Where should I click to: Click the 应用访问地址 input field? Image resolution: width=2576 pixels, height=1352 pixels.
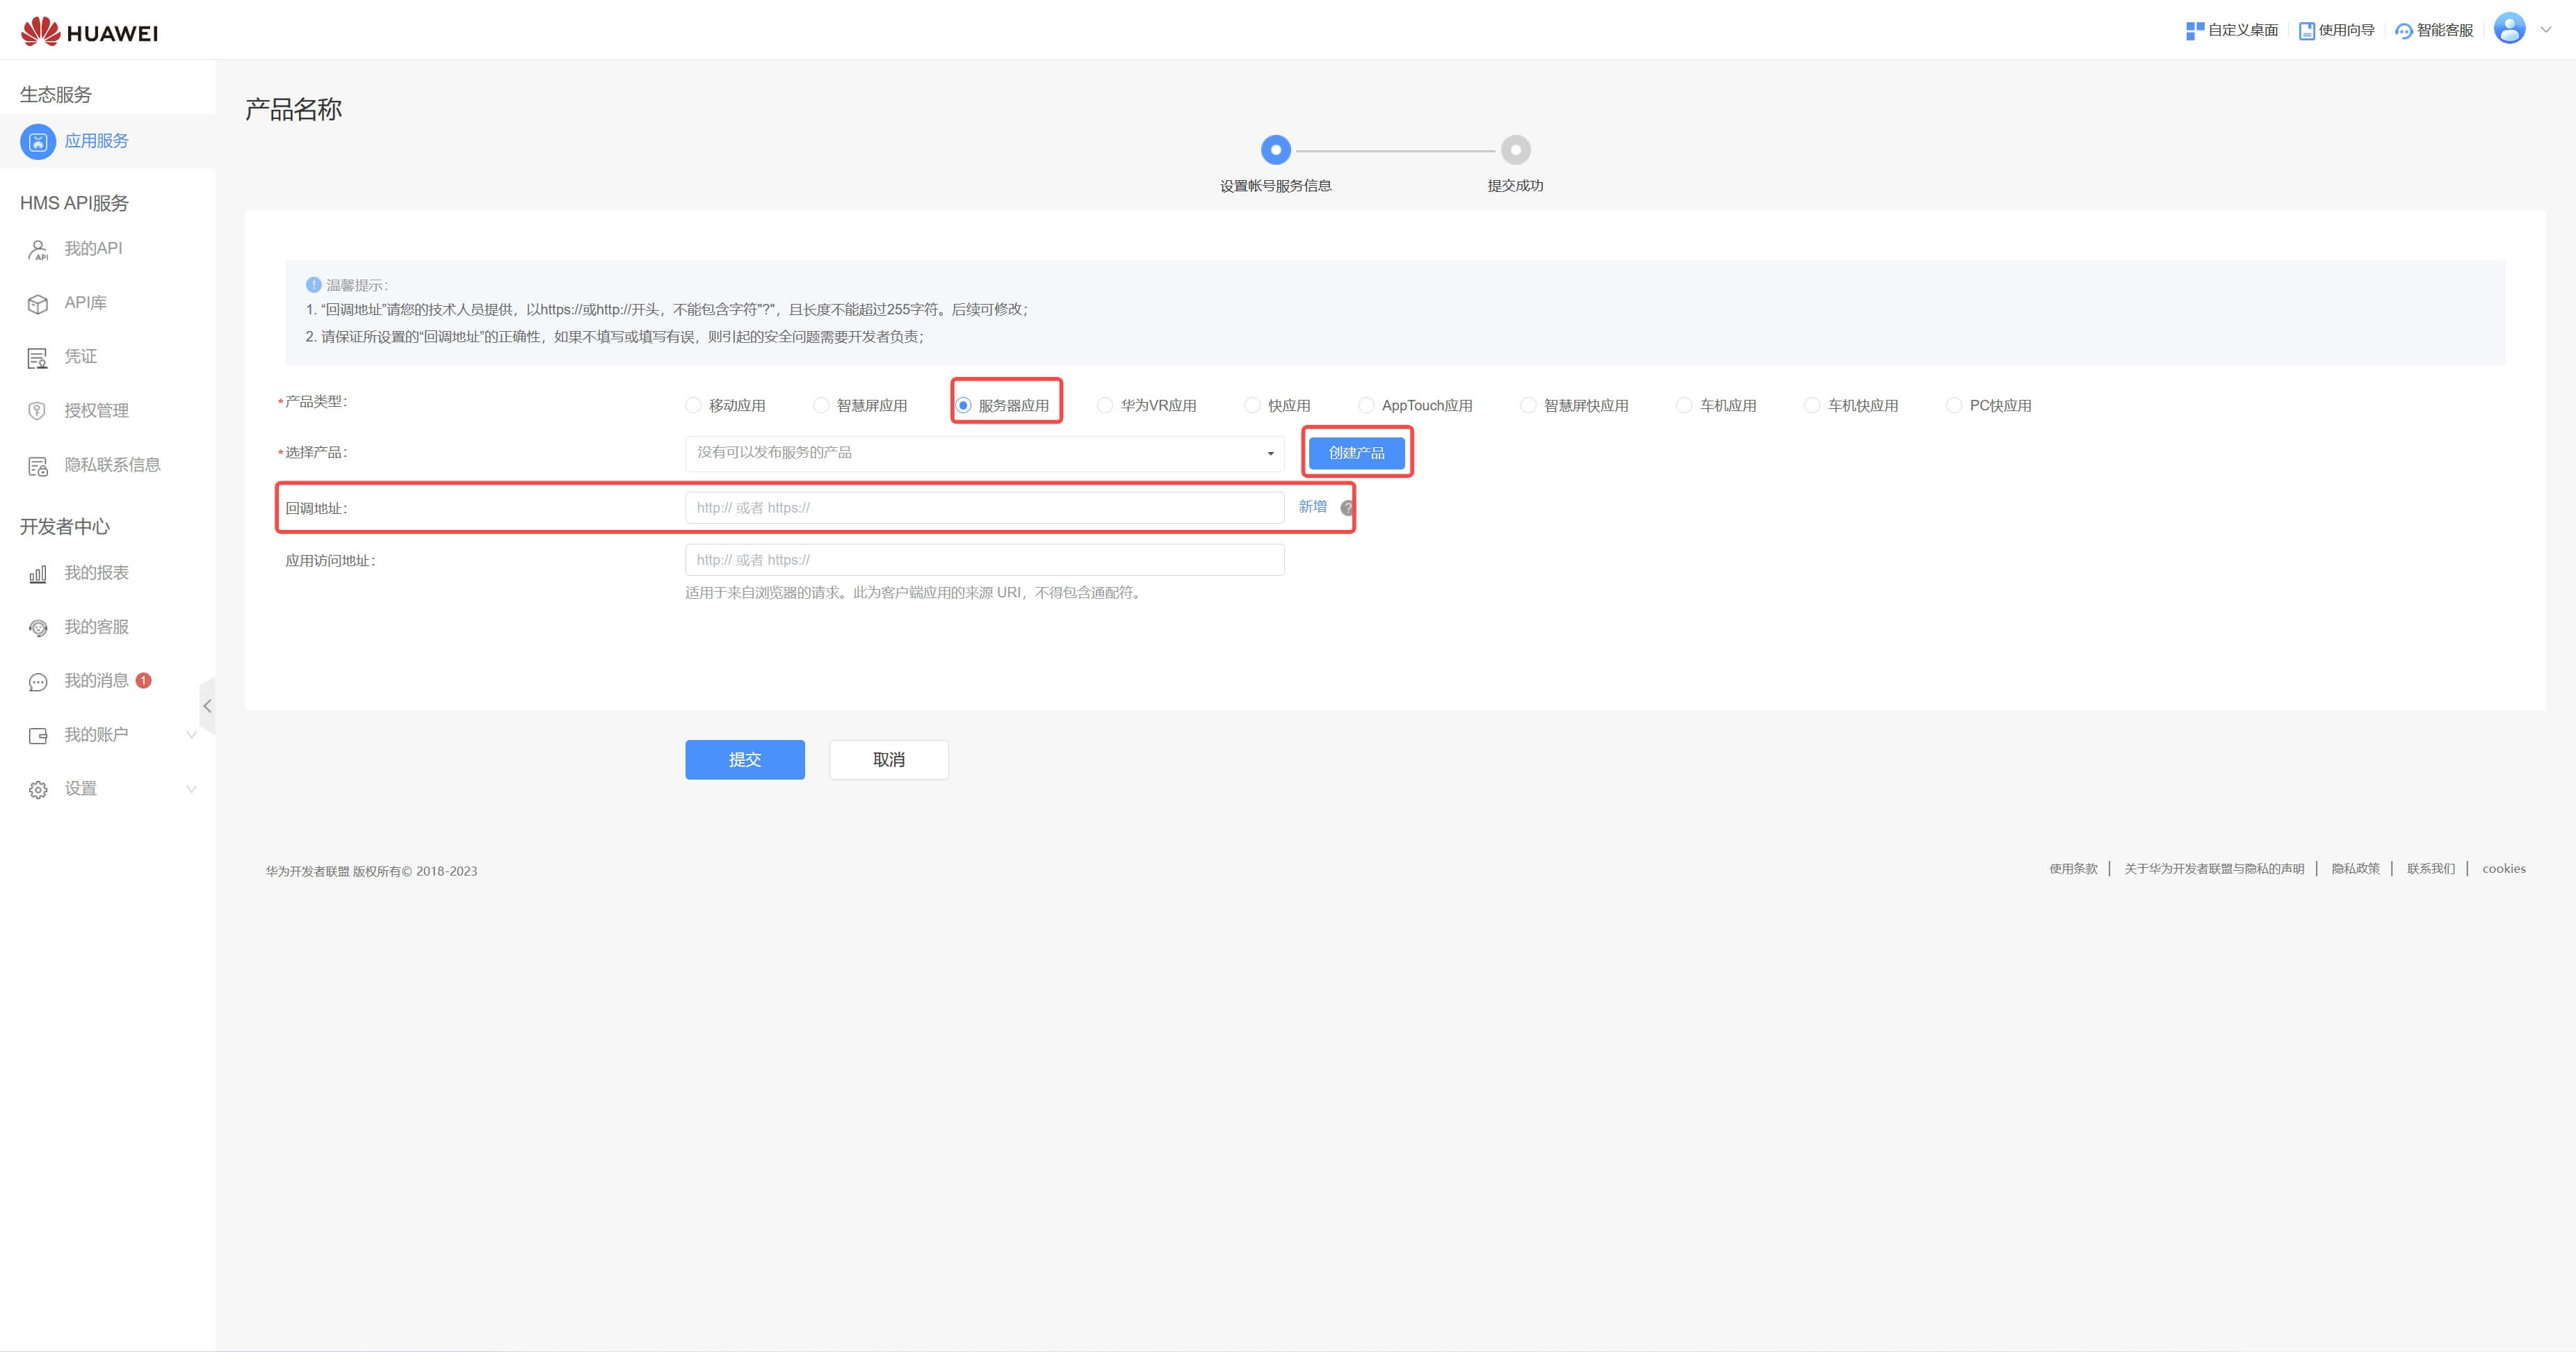pyautogui.click(x=984, y=560)
